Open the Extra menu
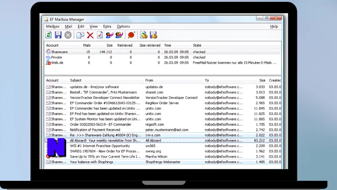Image resolution: width=337 pixels, height=190 pixels. [x=107, y=26]
